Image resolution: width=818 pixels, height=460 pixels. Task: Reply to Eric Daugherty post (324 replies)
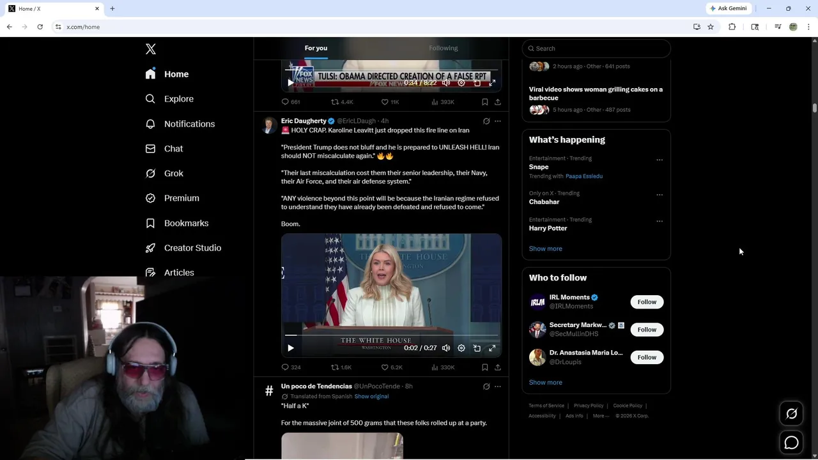(291, 367)
